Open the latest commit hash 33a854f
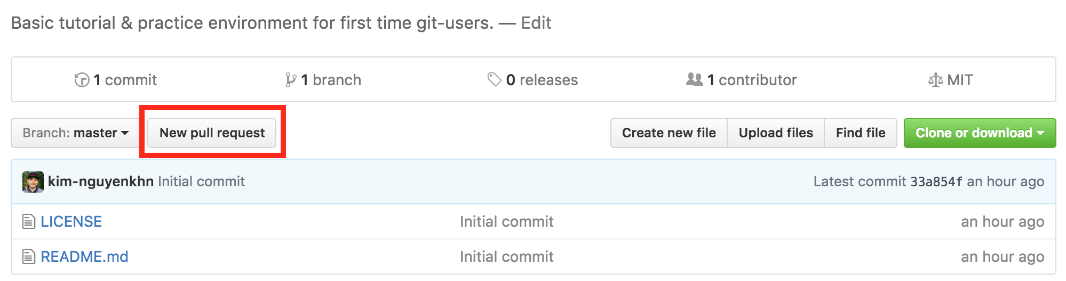This screenshot has height=281, width=1066. coord(936,181)
